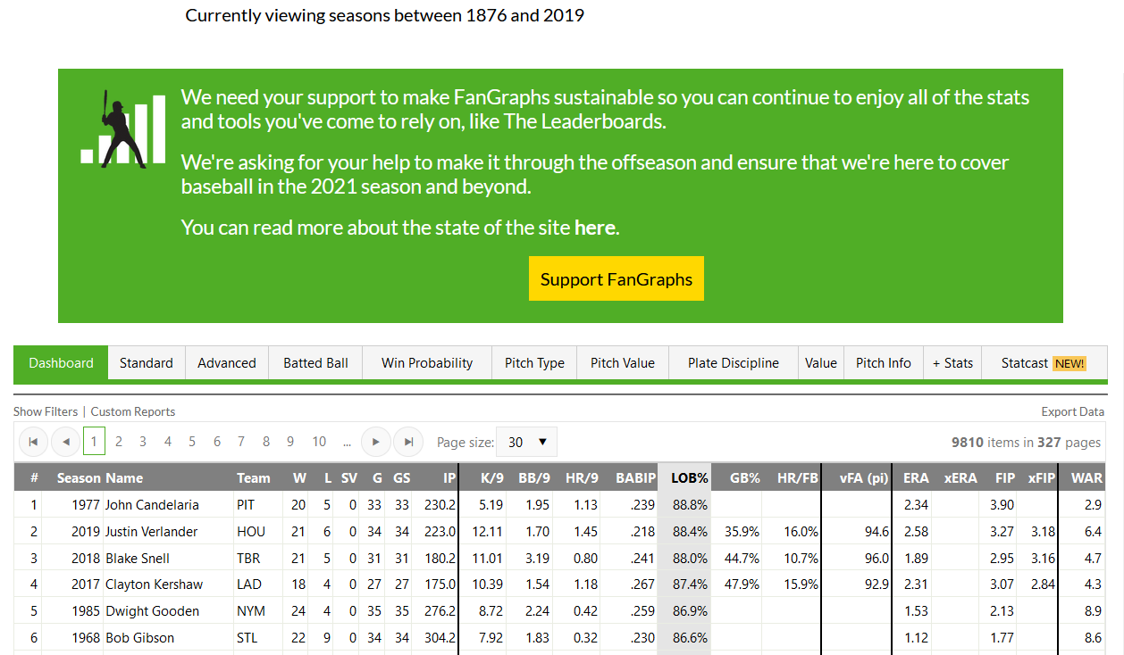
Task: Click the FanGraphs batter logo in banner
Action: click(123, 129)
